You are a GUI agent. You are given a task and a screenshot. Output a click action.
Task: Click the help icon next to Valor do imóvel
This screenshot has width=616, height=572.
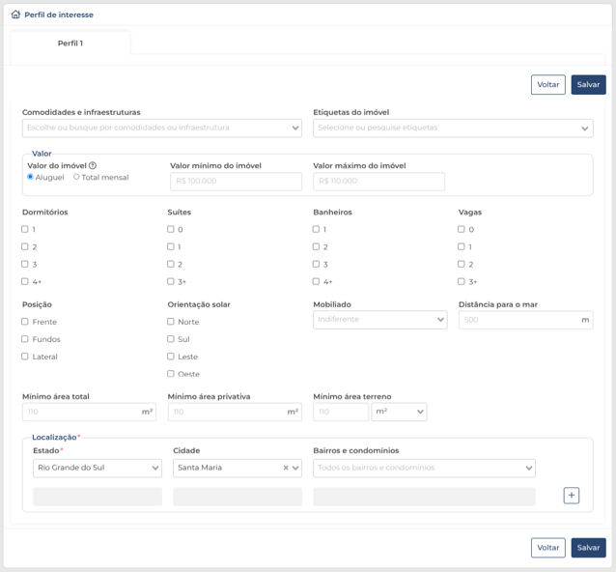point(93,165)
